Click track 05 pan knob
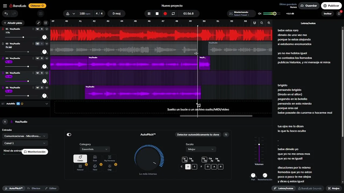Viewport: 344px width, 193px height. click(44, 96)
